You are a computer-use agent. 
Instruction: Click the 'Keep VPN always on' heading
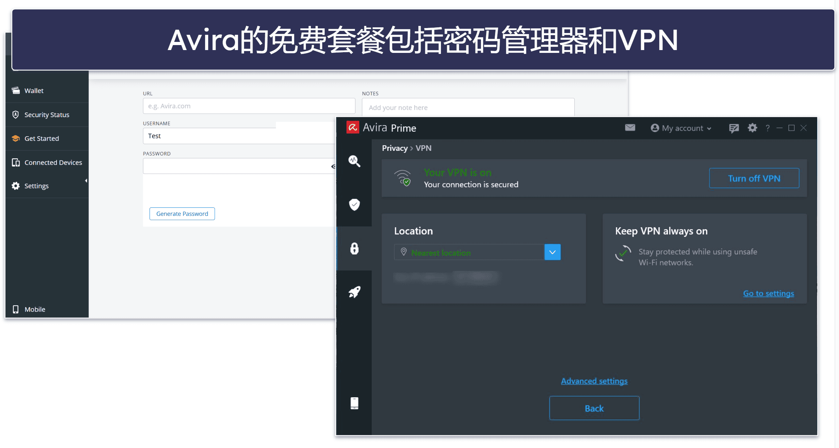click(x=661, y=231)
